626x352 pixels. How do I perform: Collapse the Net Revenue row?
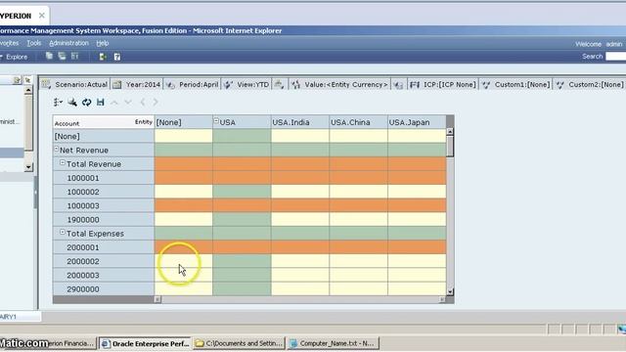pyautogui.click(x=57, y=149)
